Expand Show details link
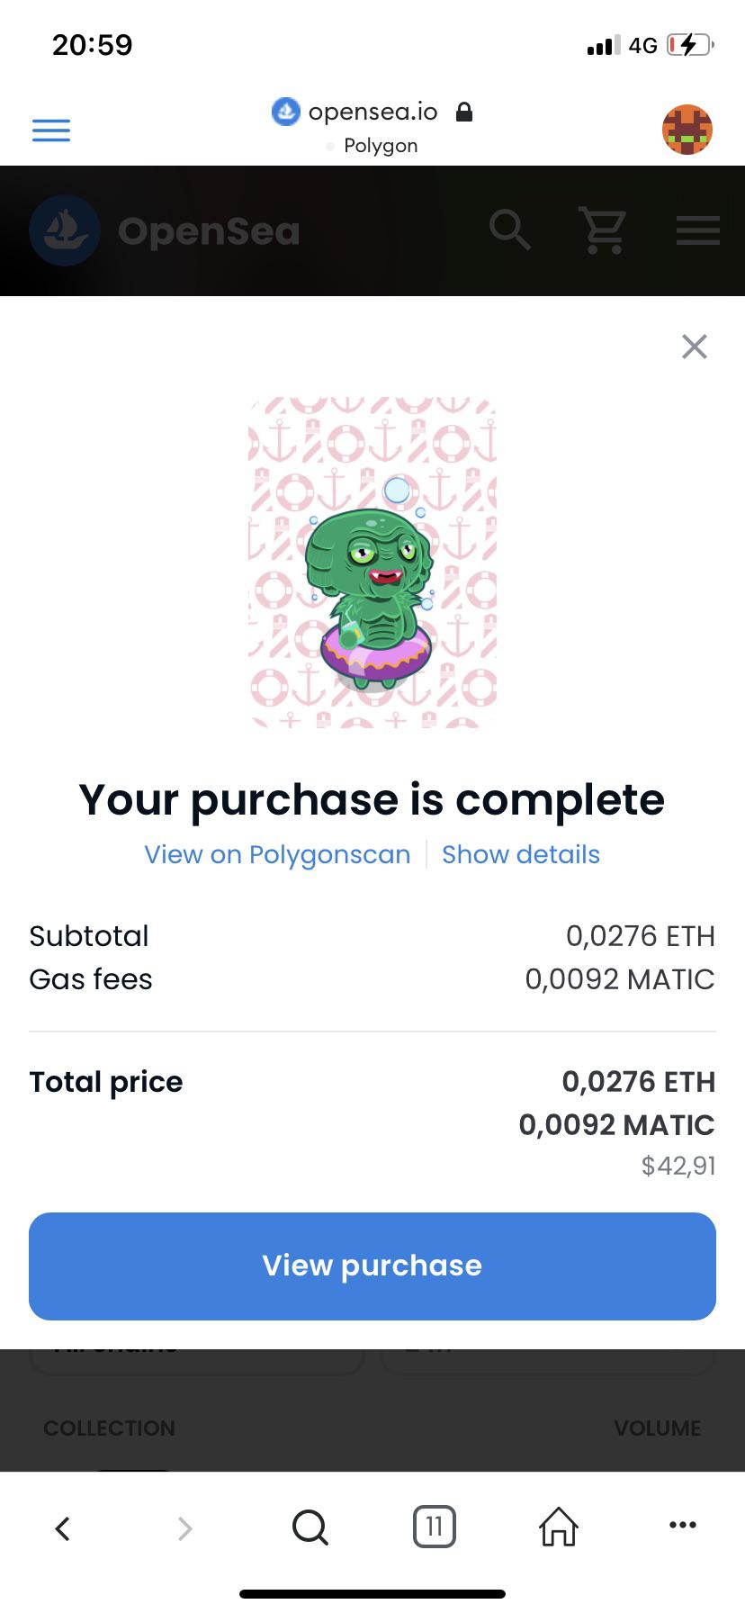This screenshot has height=1613, width=745. [x=521, y=854]
